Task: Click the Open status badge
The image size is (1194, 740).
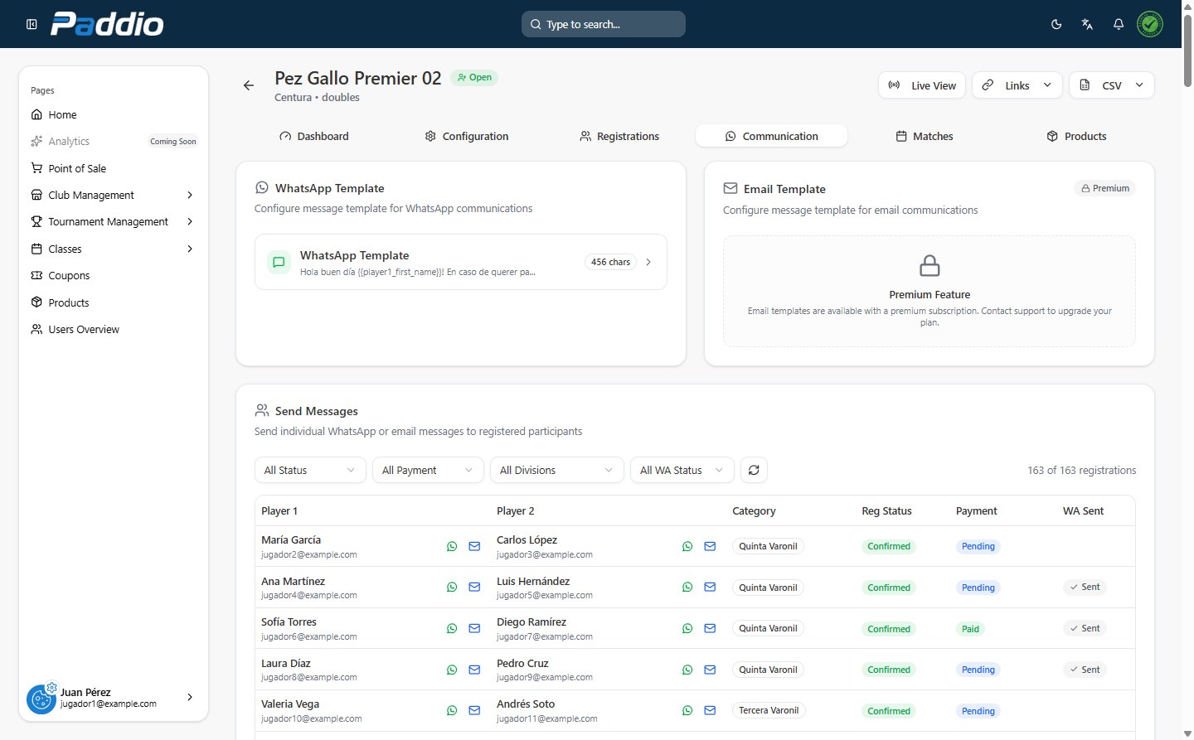Action: (474, 77)
